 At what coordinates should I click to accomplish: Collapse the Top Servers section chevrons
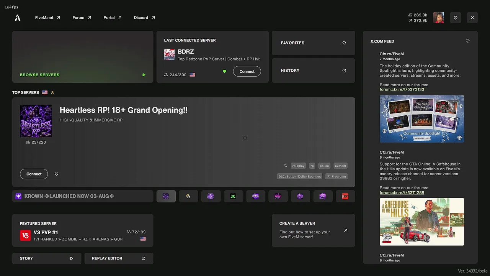52,92
